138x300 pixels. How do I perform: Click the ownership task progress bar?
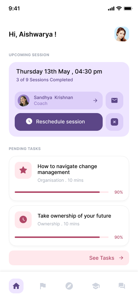(61, 237)
